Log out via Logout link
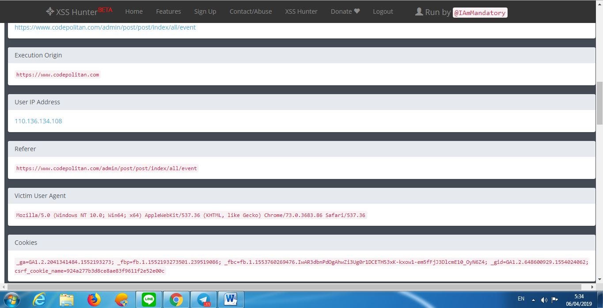The image size is (603, 308). coord(383,11)
